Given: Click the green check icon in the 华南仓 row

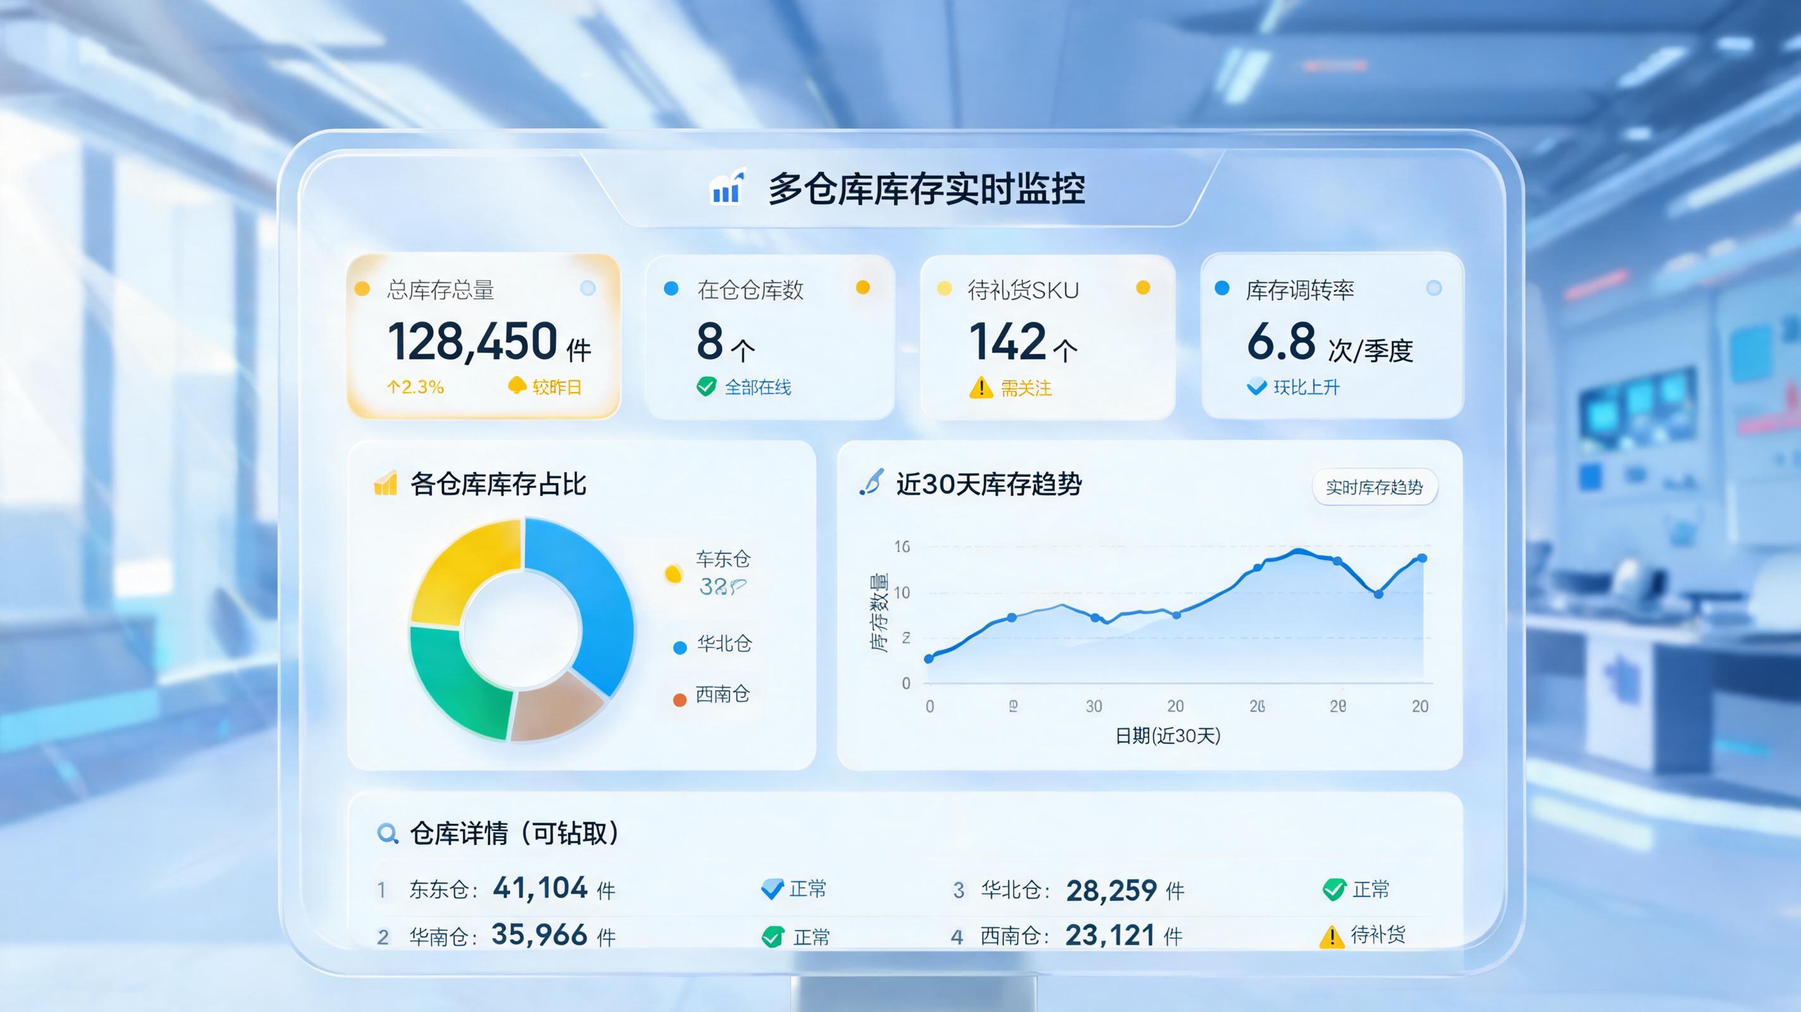Looking at the screenshot, I should click(x=773, y=937).
